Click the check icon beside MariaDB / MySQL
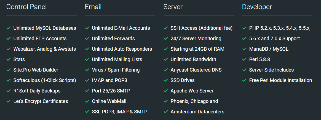The height and width of the screenshot is (120, 321). [x=244, y=49]
